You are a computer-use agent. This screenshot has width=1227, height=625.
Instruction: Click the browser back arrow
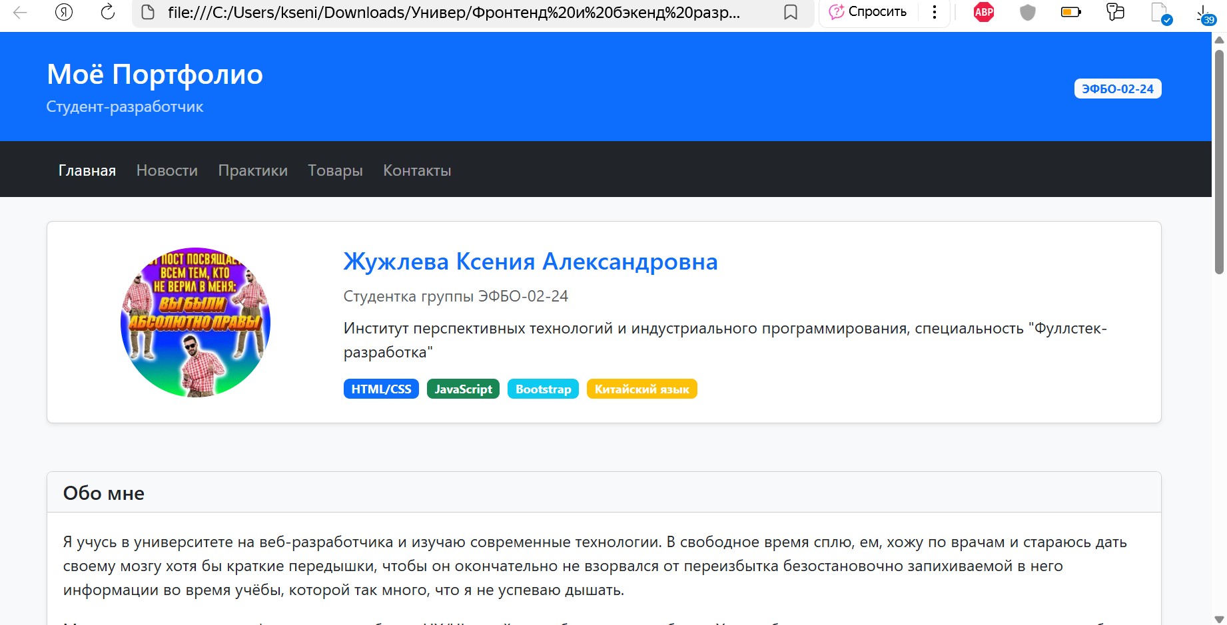pyautogui.click(x=20, y=13)
